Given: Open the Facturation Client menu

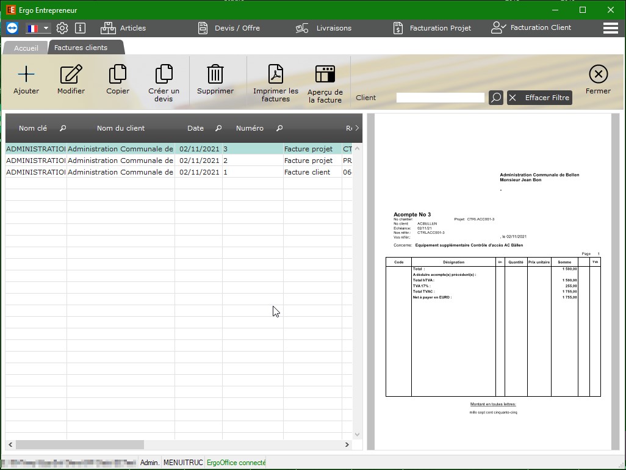Looking at the screenshot, I should coord(531,28).
